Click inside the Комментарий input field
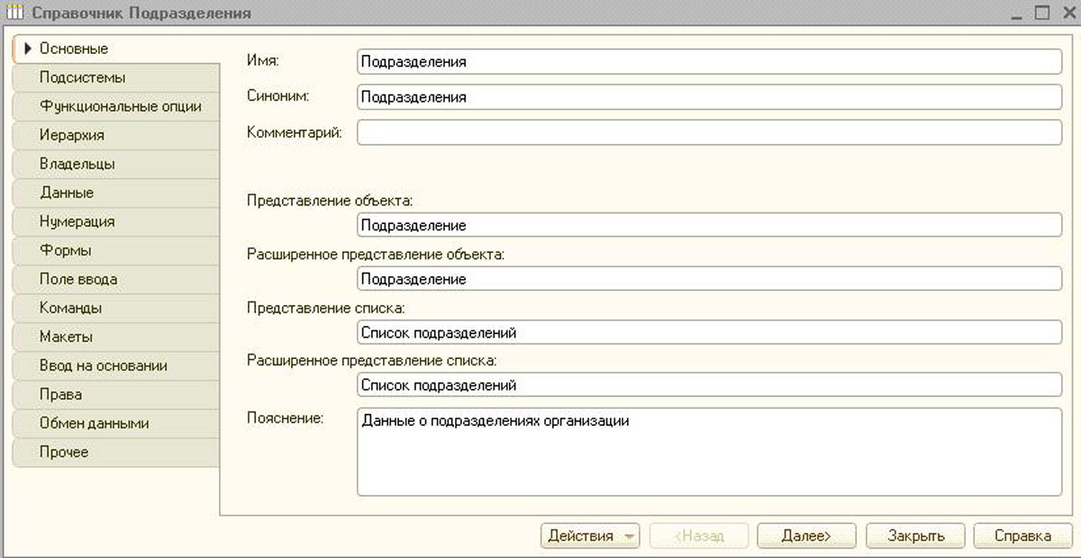Screen dimensions: 1081x558 pyautogui.click(x=710, y=131)
